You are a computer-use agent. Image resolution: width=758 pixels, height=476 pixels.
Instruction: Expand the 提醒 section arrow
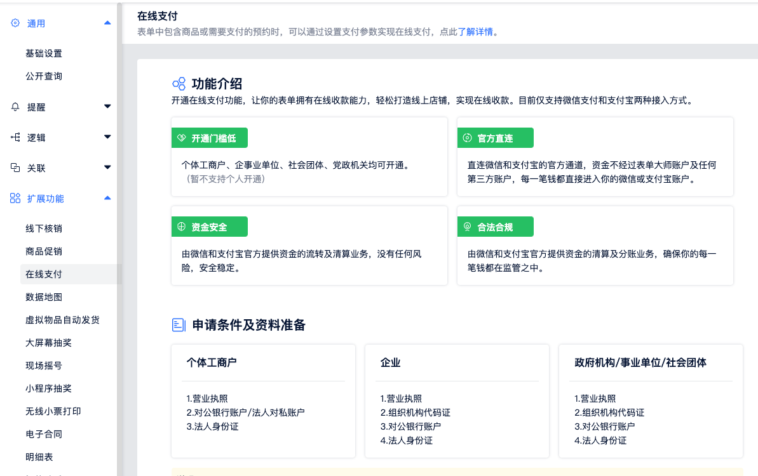107,107
